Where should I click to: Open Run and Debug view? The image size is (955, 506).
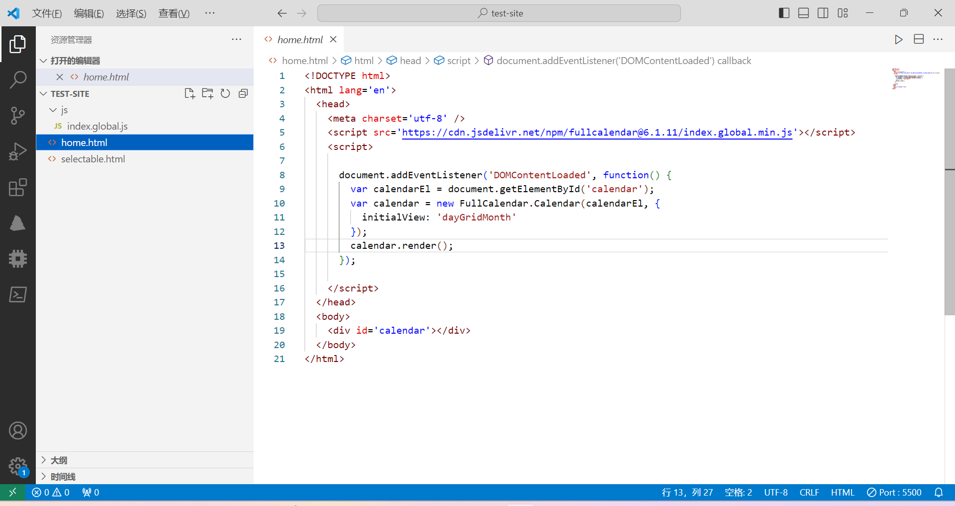18,151
